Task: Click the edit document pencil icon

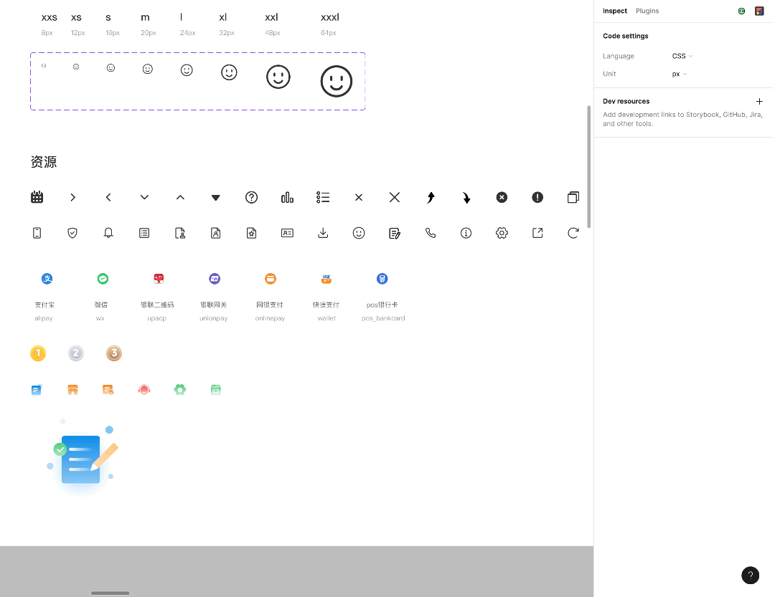Action: coord(395,233)
